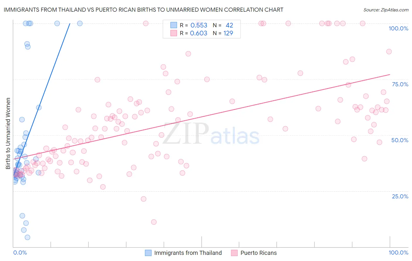
Task: Click the 75.0% y-axis label
Action: [x=400, y=84]
